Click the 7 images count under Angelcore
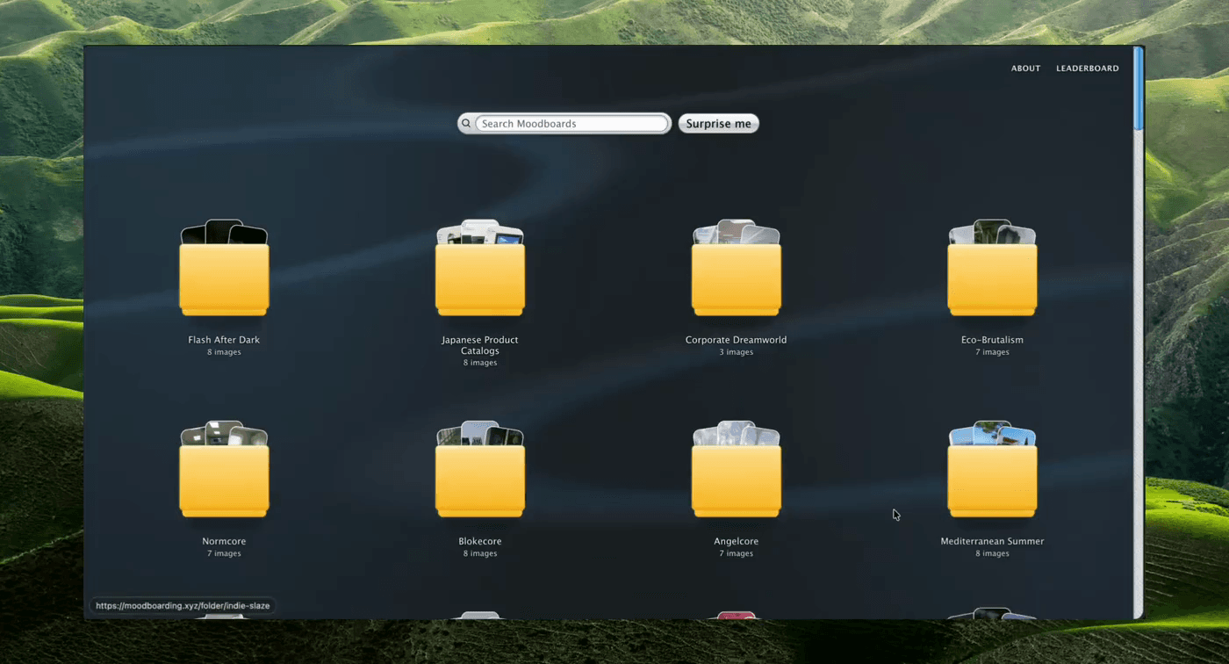This screenshot has width=1229, height=664. [737, 553]
